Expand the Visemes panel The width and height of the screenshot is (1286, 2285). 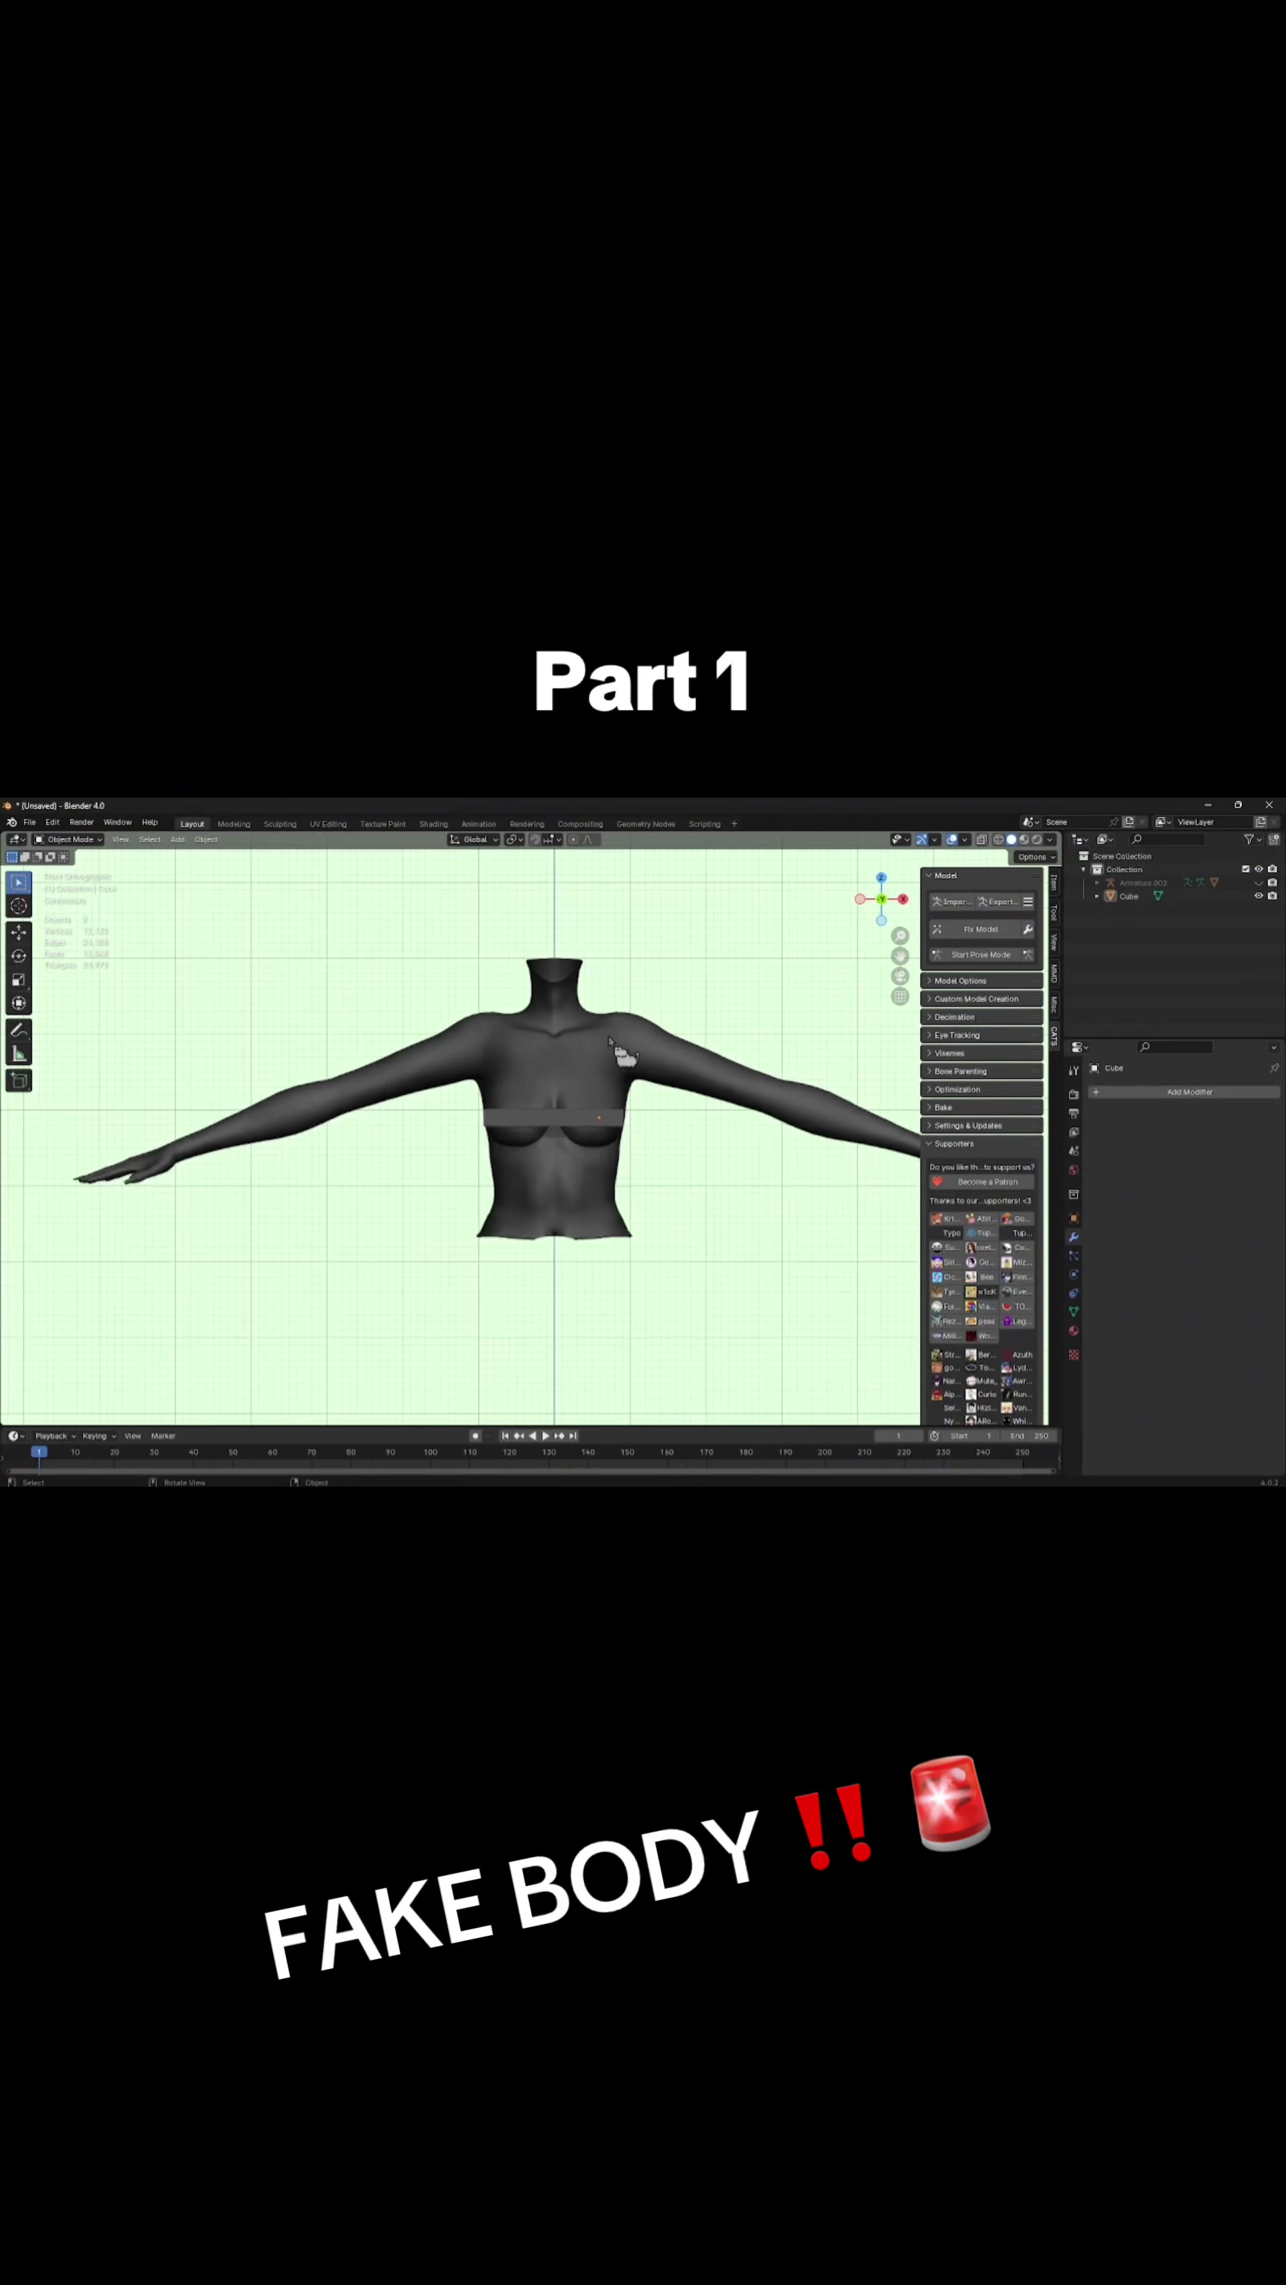[x=982, y=1054]
